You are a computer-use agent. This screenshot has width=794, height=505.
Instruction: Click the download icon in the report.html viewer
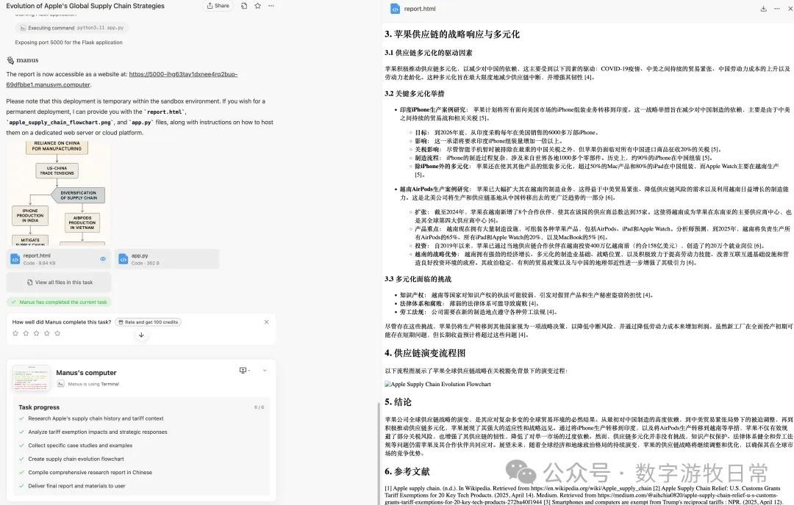(764, 9)
